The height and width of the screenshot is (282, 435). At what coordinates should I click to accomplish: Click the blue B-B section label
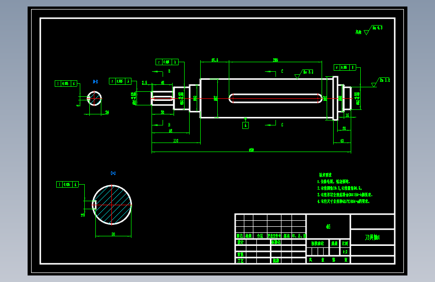pyautogui.click(x=95, y=82)
